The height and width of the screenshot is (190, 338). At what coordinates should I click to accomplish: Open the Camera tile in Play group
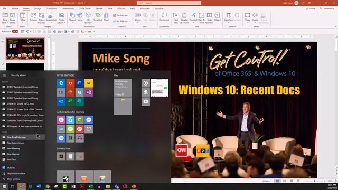pyautogui.click(x=146, y=101)
